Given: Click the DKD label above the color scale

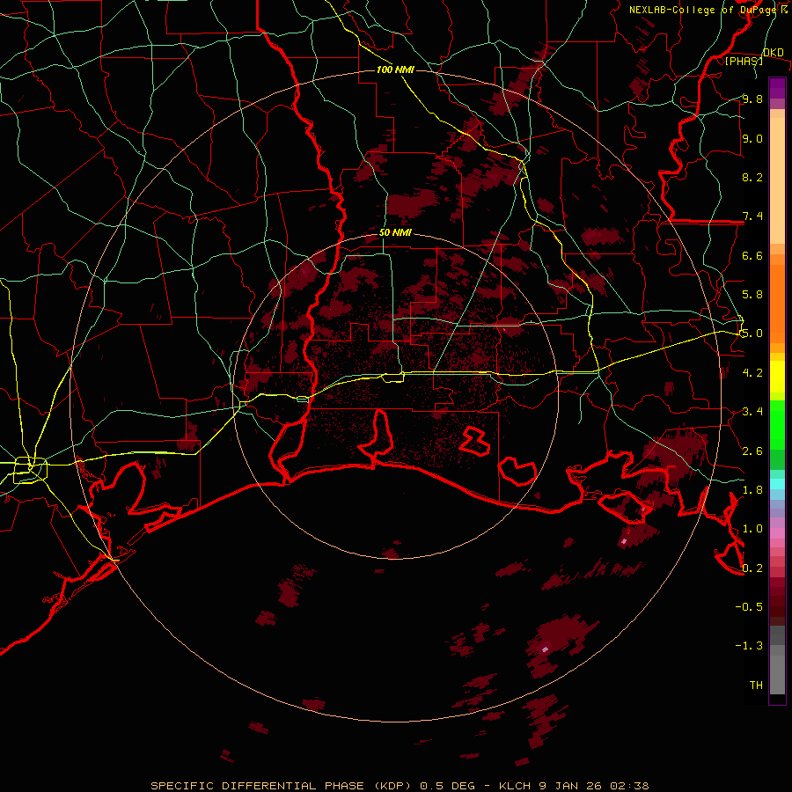Looking at the screenshot, I should [774, 53].
